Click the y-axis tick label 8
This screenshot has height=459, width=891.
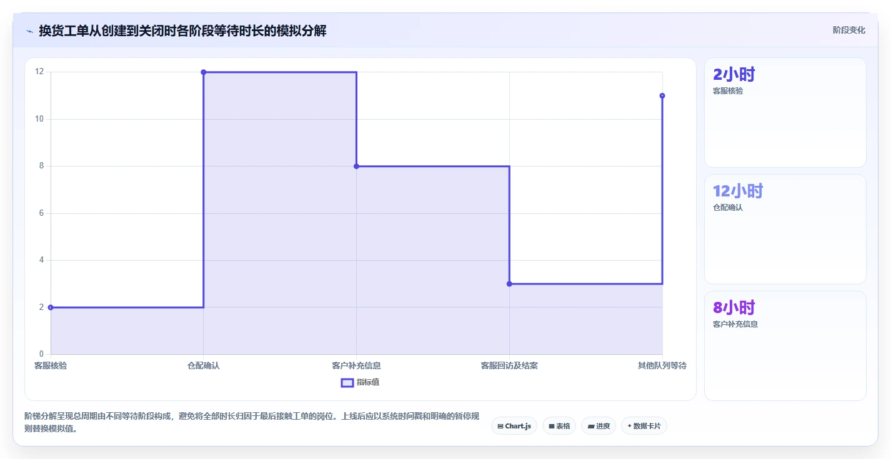tap(41, 166)
